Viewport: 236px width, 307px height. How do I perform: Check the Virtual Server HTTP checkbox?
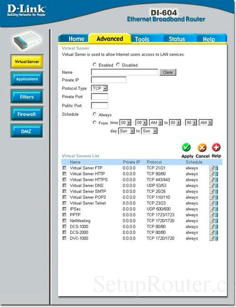click(64, 174)
